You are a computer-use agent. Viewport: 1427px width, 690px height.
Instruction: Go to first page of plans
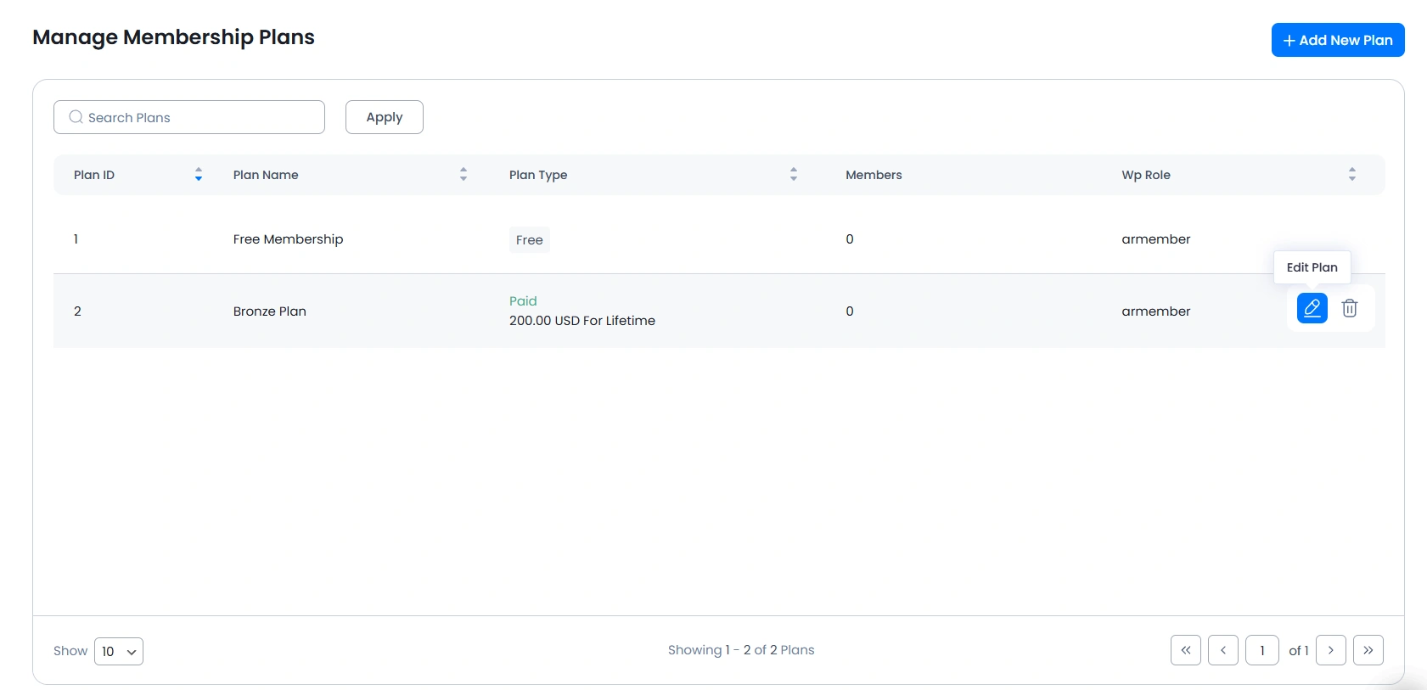pos(1185,650)
